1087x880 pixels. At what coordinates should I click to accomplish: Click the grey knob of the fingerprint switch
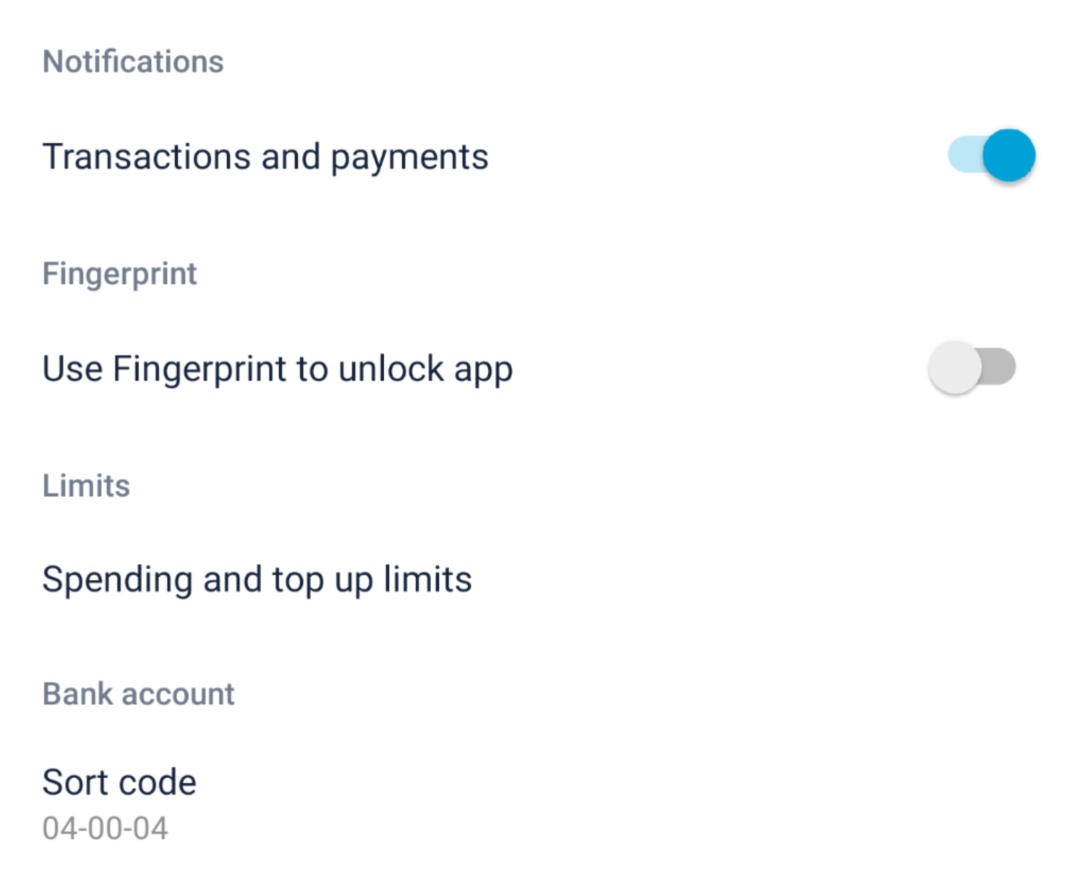click(x=954, y=367)
